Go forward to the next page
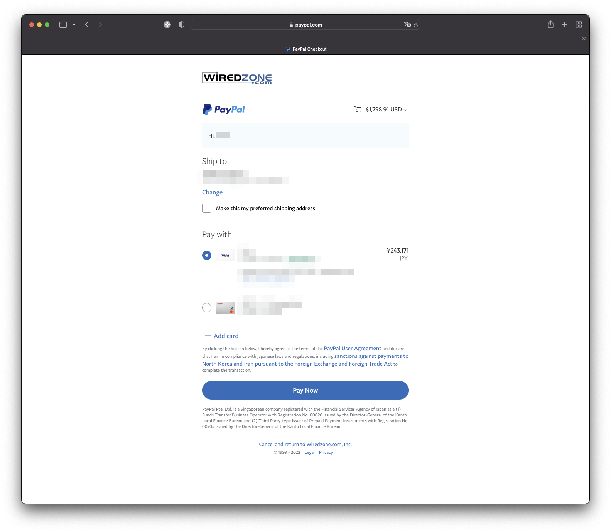Screen dimensions: 611x531 click(100, 25)
